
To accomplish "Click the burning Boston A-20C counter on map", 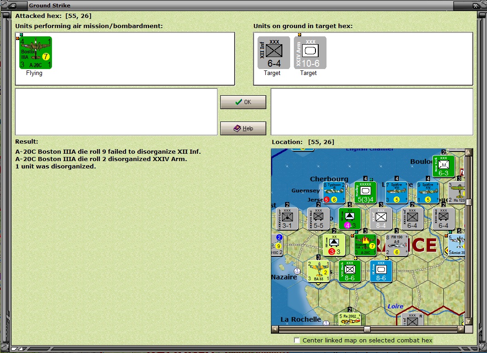I will pyautogui.click(x=365, y=245).
